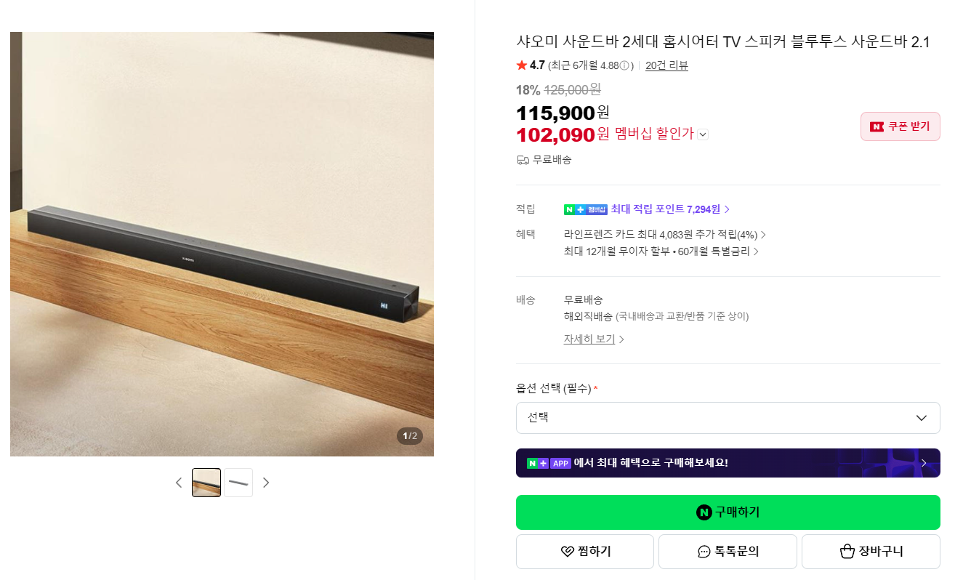Select the second product image thumbnail
Viewport: 963px width, 580px height.
click(238, 482)
